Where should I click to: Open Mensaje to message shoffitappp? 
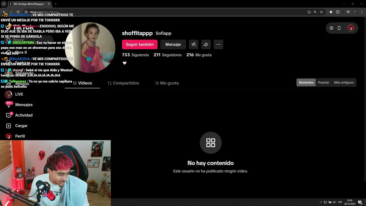click(x=173, y=44)
